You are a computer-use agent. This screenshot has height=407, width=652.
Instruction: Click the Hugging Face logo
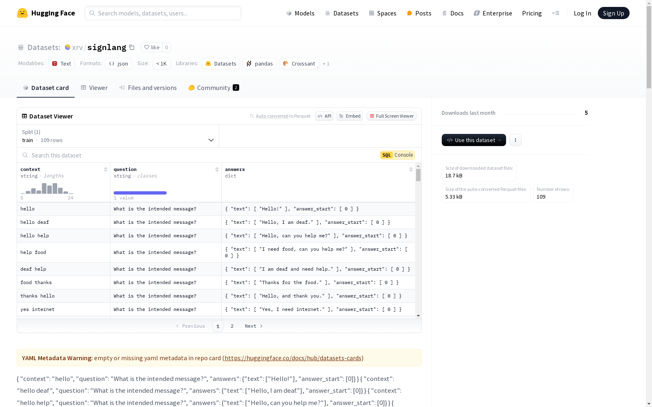coord(46,13)
